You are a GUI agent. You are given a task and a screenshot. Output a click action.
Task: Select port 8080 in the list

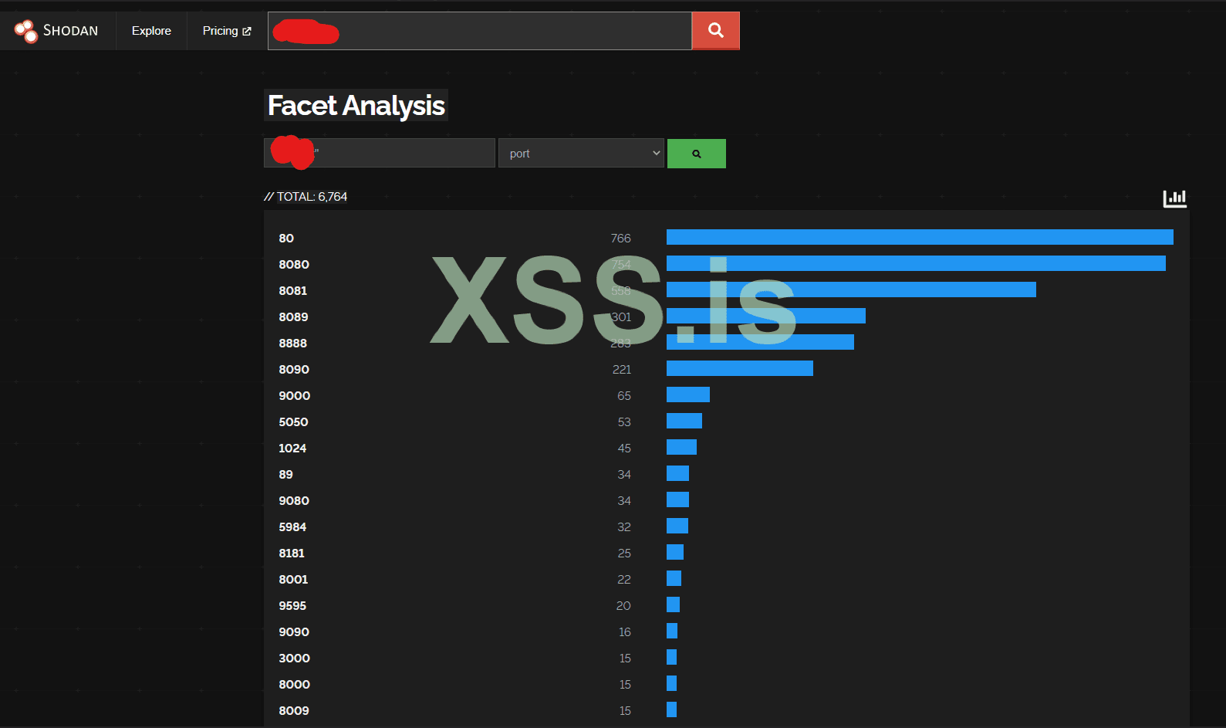294,264
